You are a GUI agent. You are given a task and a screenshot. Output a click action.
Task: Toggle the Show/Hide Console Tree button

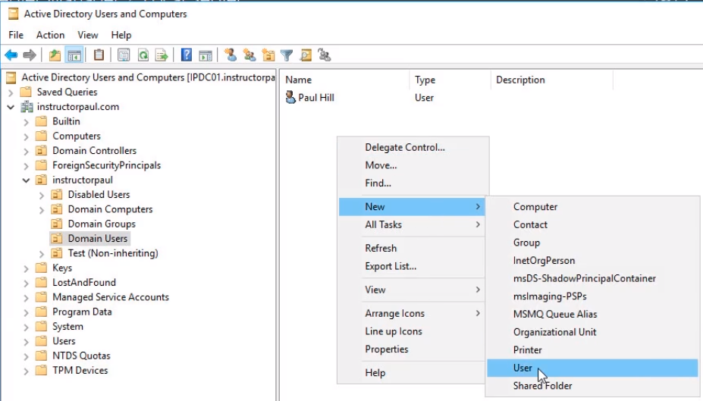click(x=74, y=55)
